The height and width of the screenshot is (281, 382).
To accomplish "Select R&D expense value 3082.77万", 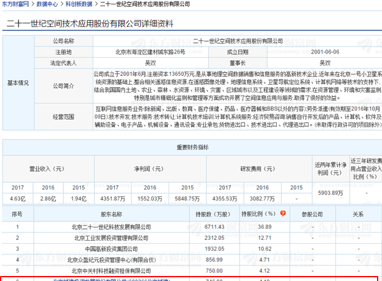I will coord(262,199).
